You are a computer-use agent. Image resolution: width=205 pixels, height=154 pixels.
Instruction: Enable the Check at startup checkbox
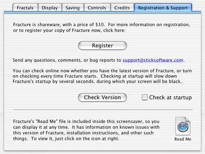pos(145,97)
